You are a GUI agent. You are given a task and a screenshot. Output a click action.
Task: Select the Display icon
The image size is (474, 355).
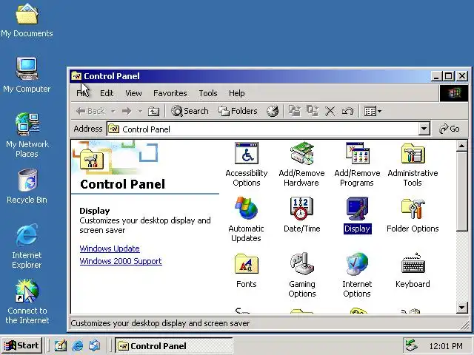tap(357, 215)
